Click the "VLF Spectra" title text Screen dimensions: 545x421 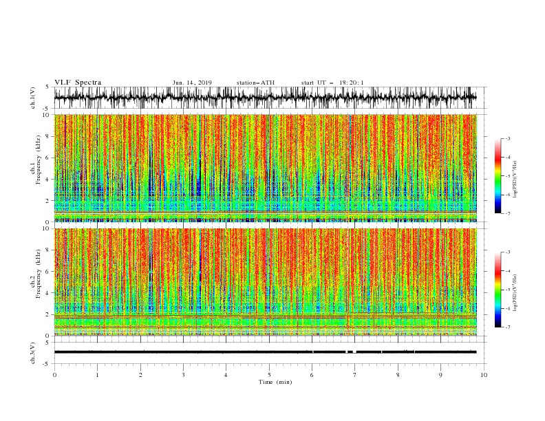[78, 83]
